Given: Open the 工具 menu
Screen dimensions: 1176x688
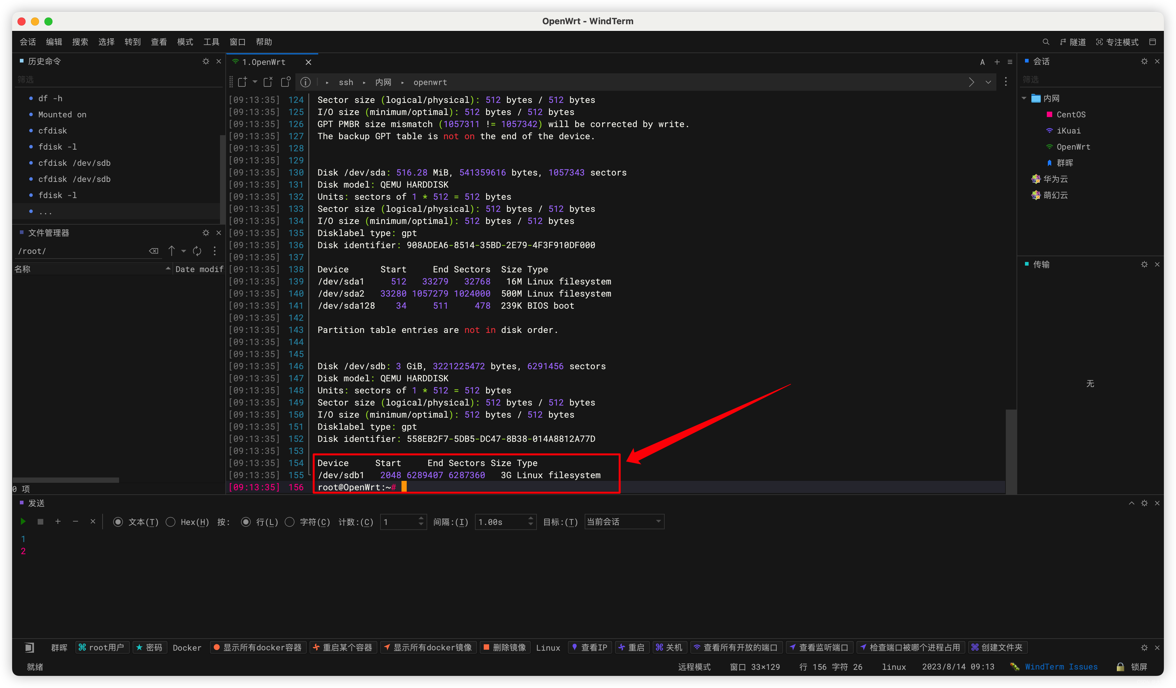Looking at the screenshot, I should pos(211,42).
